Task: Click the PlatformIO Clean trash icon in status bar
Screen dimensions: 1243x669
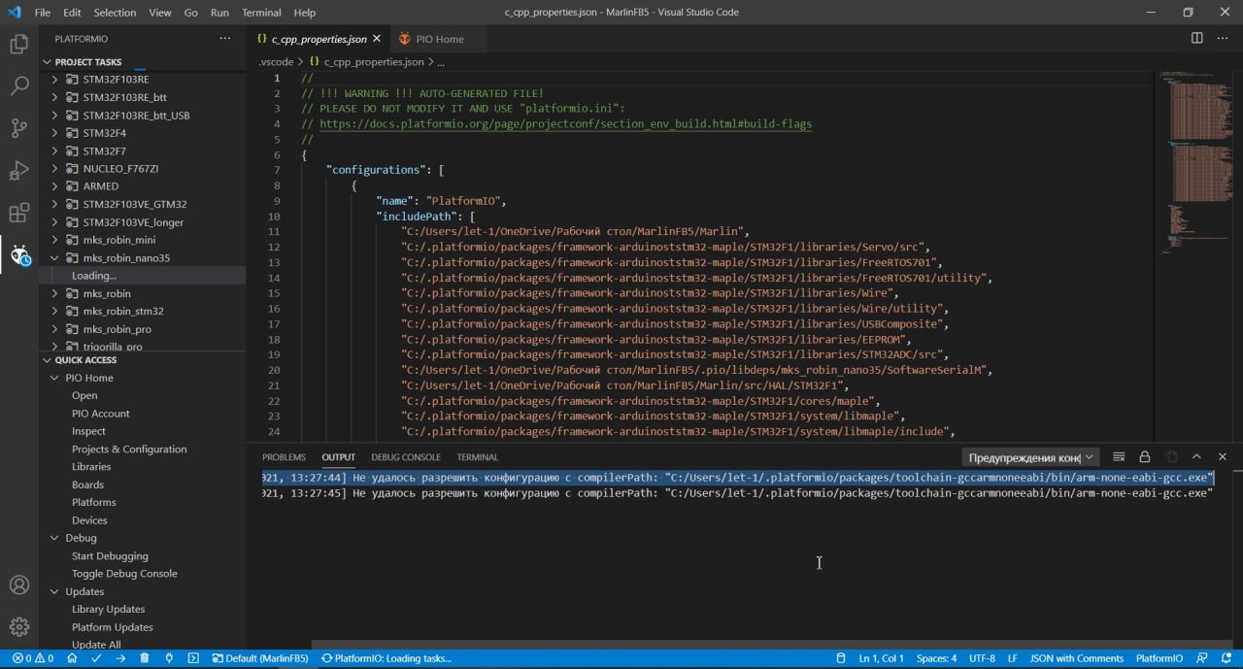Action: click(x=145, y=658)
